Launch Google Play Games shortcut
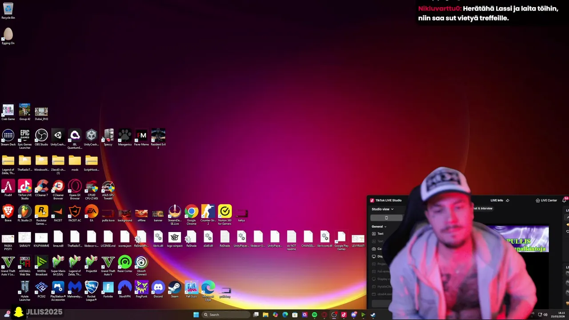Viewport: 569px width, 320px height. click(x=341, y=240)
